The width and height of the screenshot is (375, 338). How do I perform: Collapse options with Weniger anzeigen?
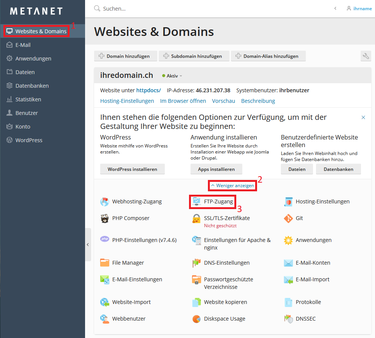pos(232,186)
